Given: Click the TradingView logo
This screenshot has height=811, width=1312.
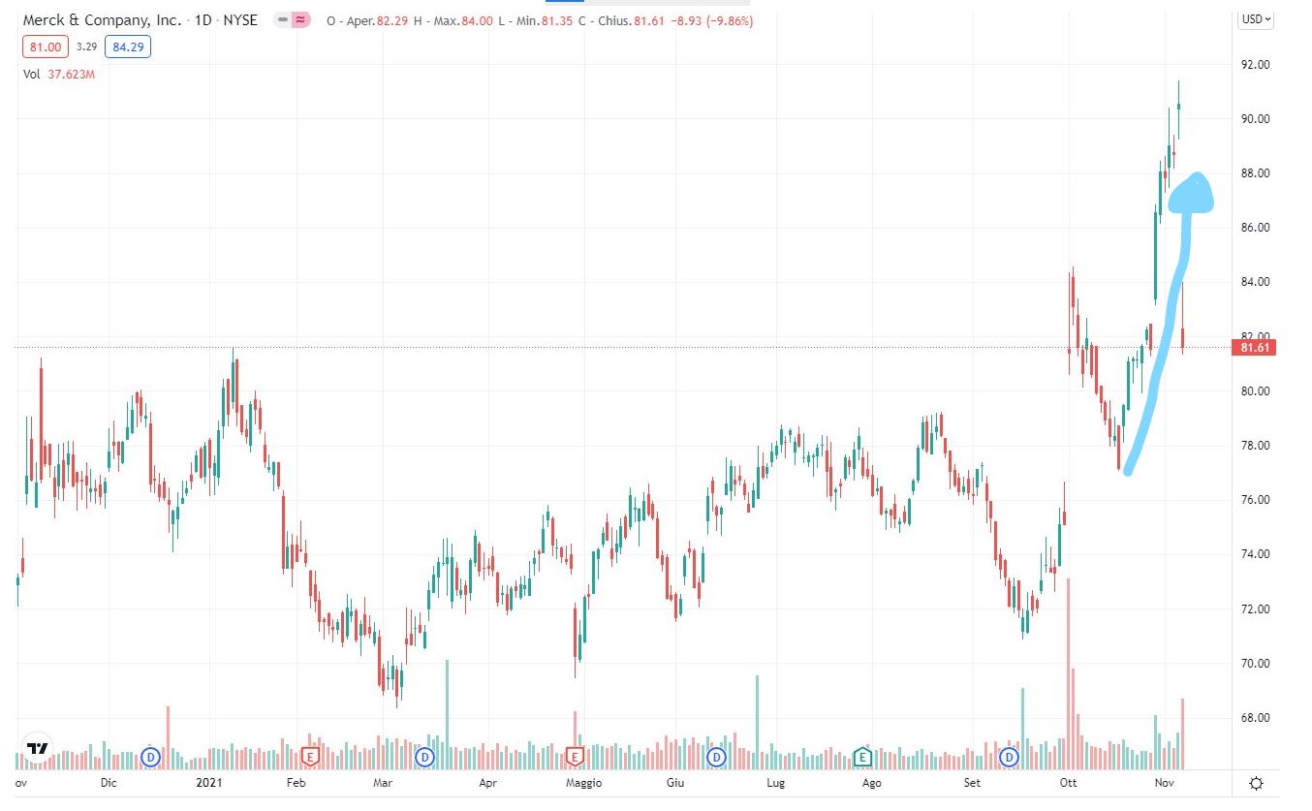Looking at the screenshot, I should pos(39,748).
